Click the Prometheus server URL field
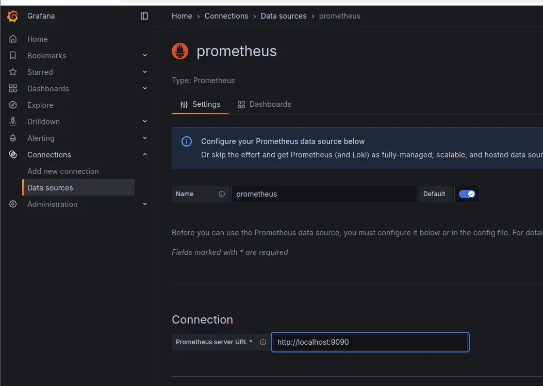Screen dimensions: 543x386 click(370, 342)
